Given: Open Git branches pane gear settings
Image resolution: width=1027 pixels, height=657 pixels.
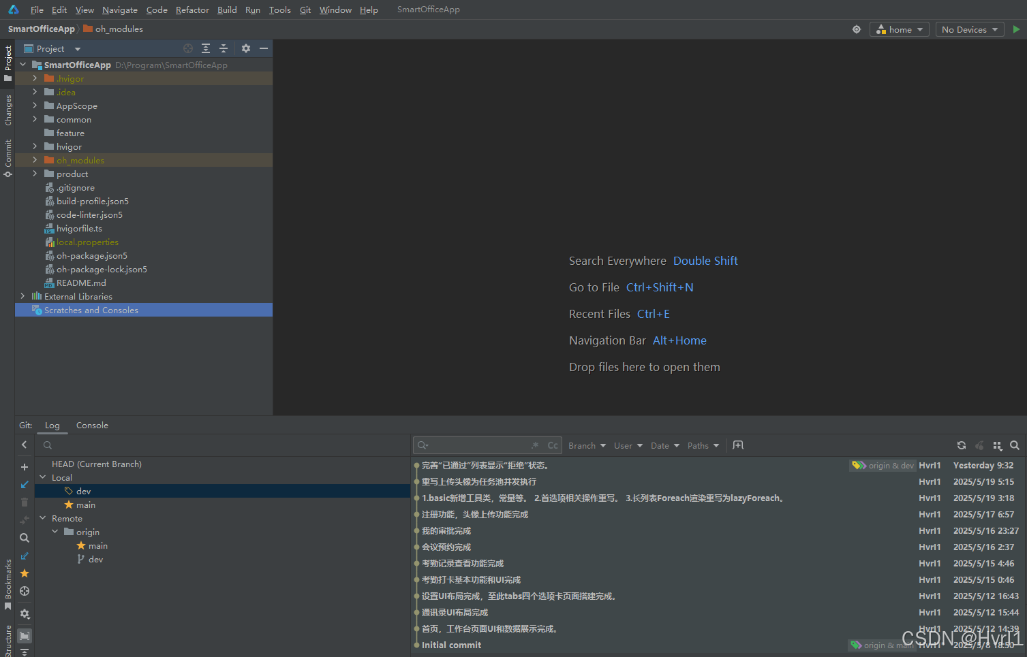Looking at the screenshot, I should [25, 613].
